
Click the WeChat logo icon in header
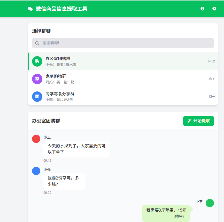pyautogui.click(x=30, y=9)
